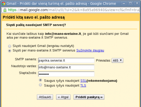Image resolution: width=141 pixels, height=107 pixels.
Task: Click 'Pridėti paskyrą »' button
Action: [x=89, y=97]
